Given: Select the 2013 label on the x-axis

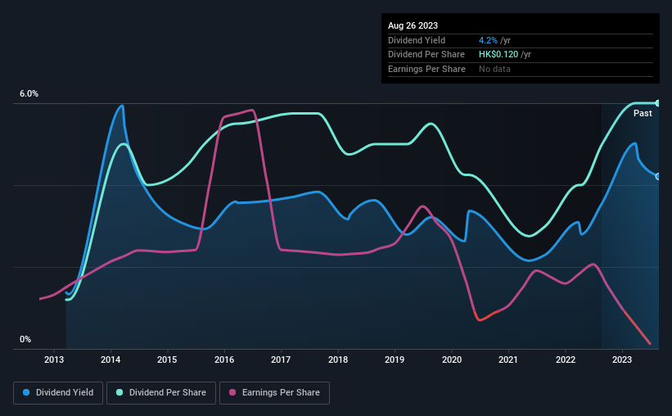Looking at the screenshot, I should (x=54, y=359).
